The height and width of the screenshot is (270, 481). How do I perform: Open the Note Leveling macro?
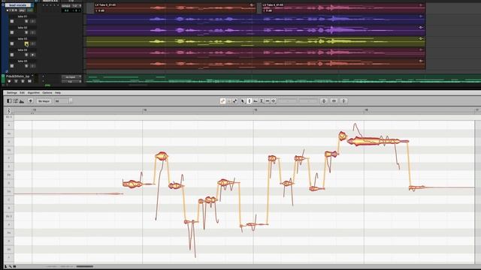click(344, 100)
